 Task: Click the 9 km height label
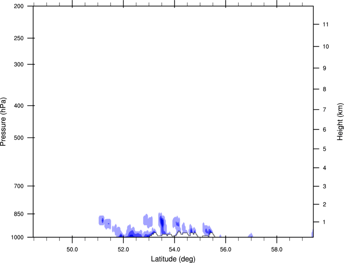325,68
